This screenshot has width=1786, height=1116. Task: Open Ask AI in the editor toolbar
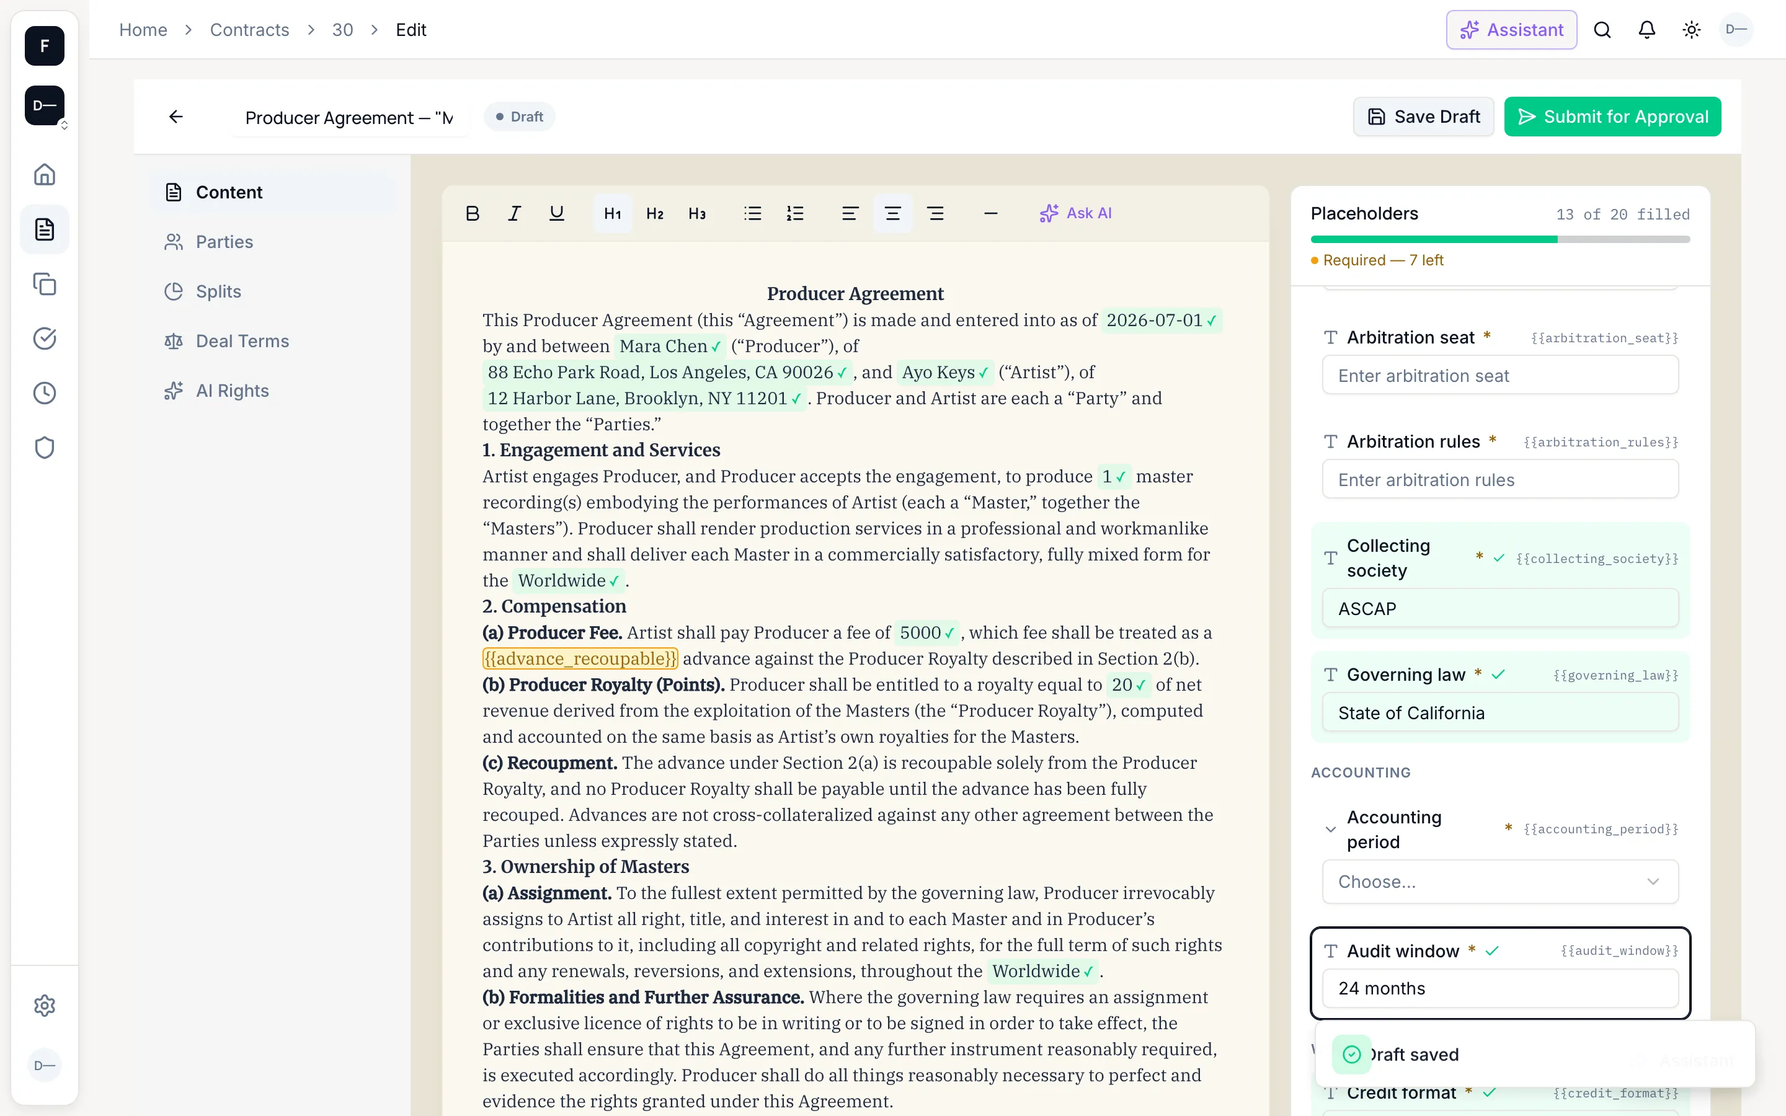point(1075,213)
